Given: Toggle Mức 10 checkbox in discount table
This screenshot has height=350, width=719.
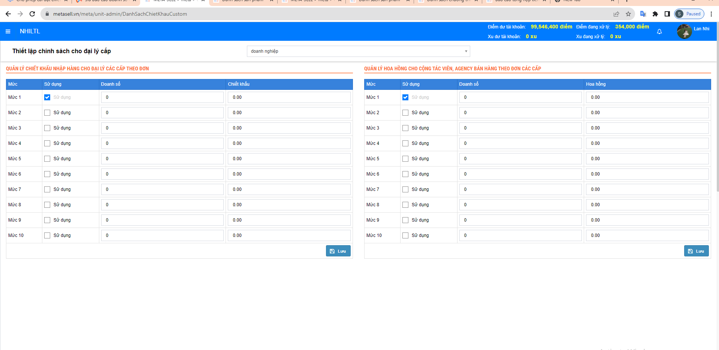Looking at the screenshot, I should [x=47, y=235].
